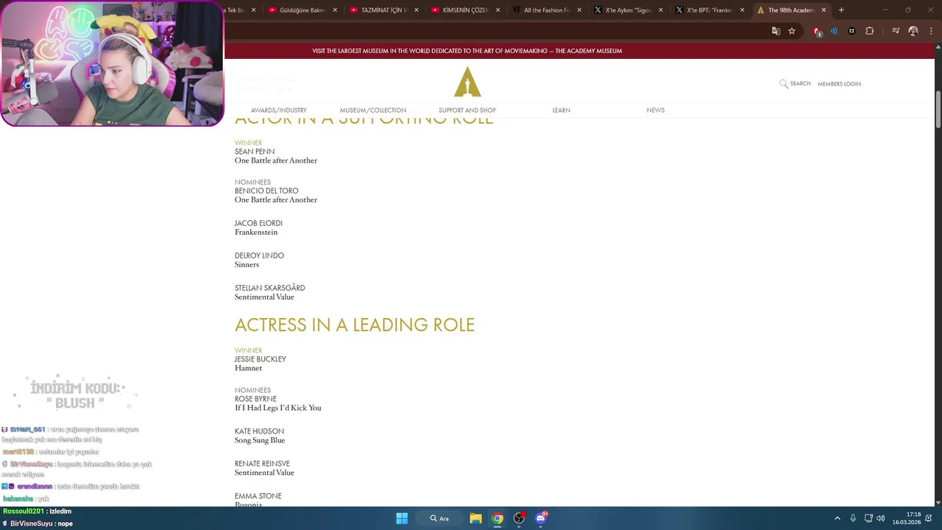Open the MUSEUM/COLLECTION menu
This screenshot has height=530, width=942.
(373, 110)
